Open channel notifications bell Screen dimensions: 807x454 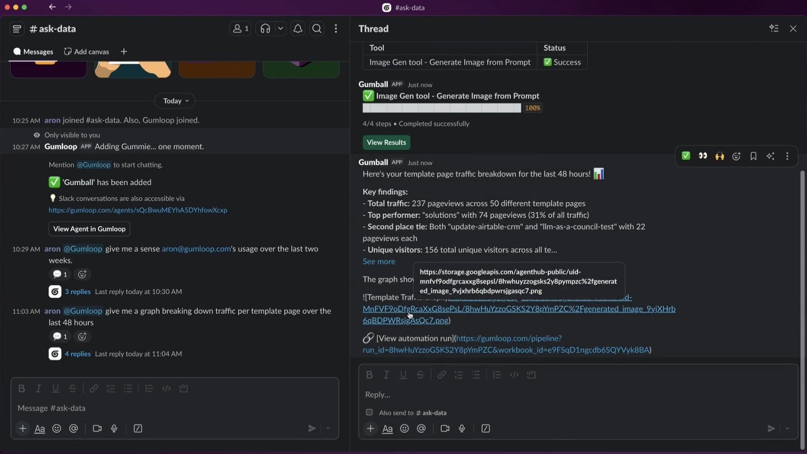click(298, 28)
